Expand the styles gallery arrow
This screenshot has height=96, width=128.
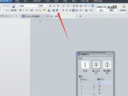(x=118, y=11)
